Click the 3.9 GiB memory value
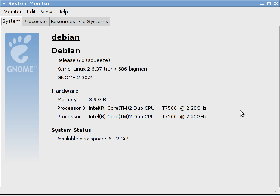Screen dimensions: 280x196 pos(98,100)
